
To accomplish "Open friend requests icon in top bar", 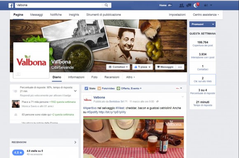I will coord(181,5).
